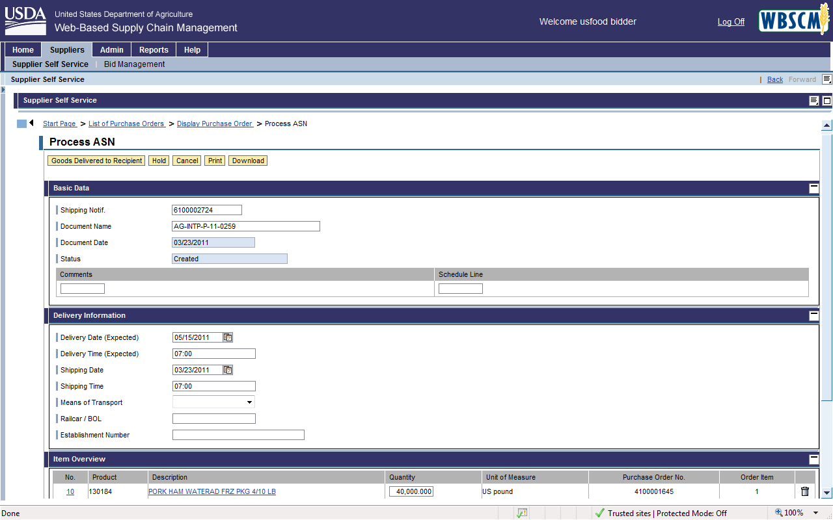Click the Document Name field
The height and width of the screenshot is (520, 833).
click(246, 226)
